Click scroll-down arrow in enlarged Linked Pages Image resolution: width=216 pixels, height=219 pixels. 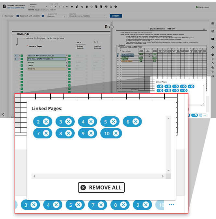point(168,171)
